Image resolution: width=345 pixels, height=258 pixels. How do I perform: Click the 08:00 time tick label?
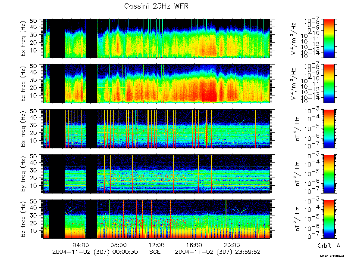coord(119,245)
